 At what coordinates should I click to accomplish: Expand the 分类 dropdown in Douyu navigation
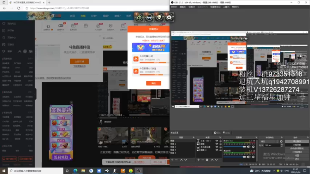pyautogui.click(x=94, y=16)
